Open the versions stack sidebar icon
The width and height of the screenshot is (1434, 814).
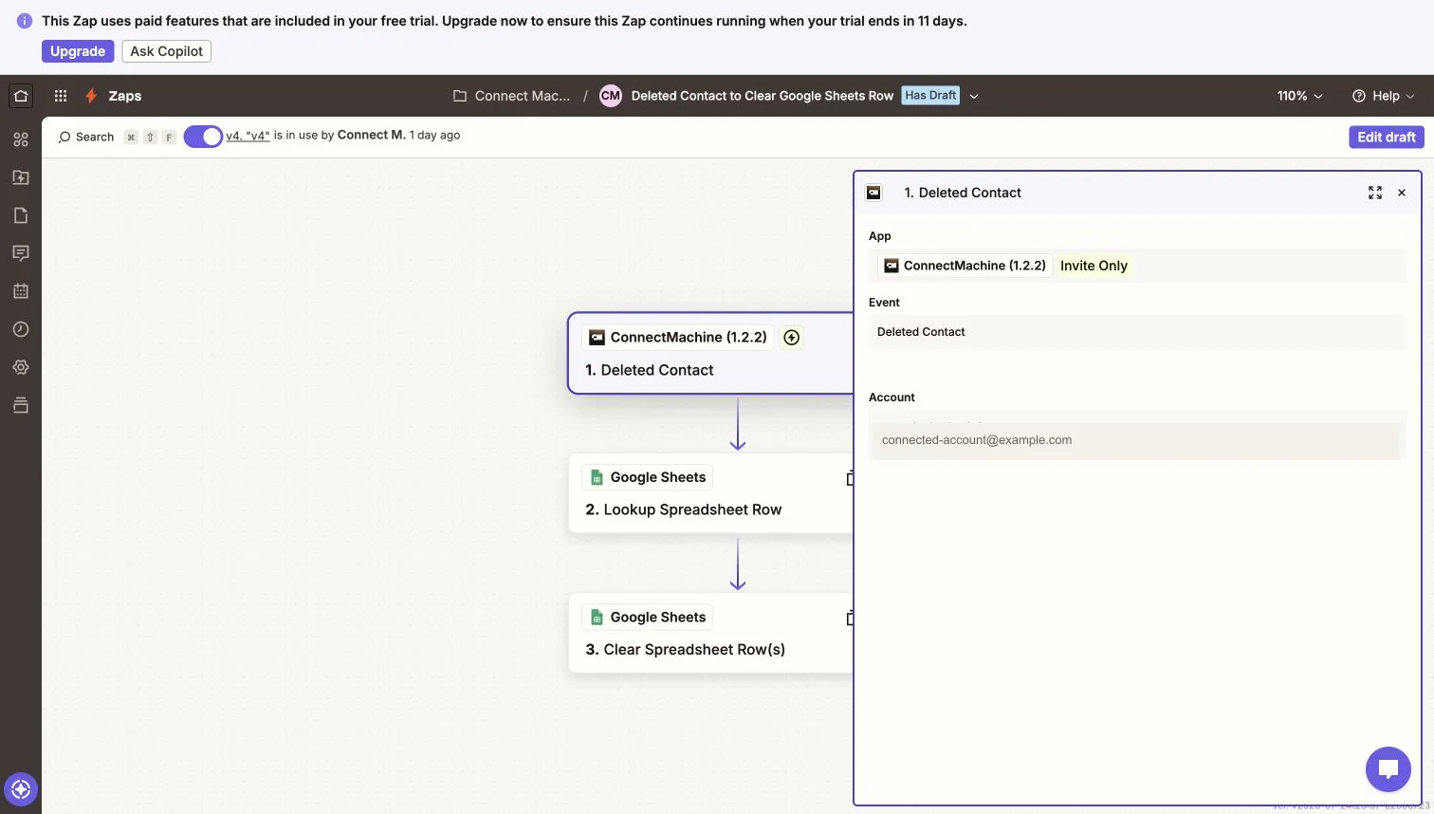(21, 405)
